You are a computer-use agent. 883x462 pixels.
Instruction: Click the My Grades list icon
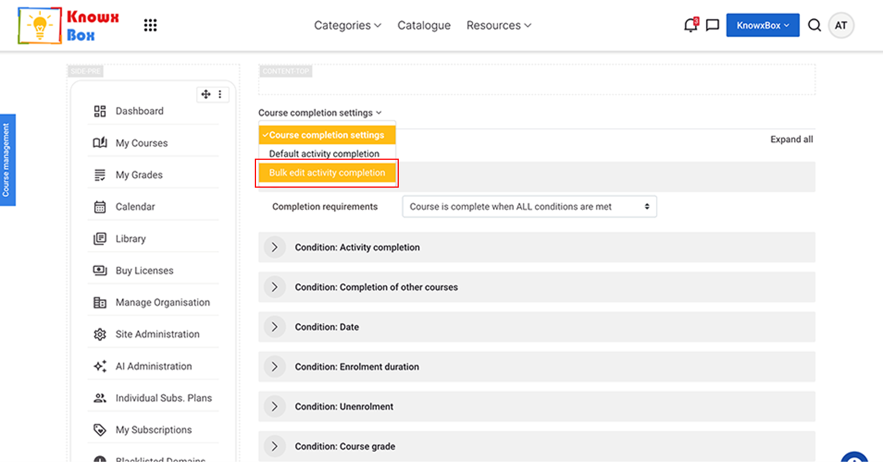[100, 175]
